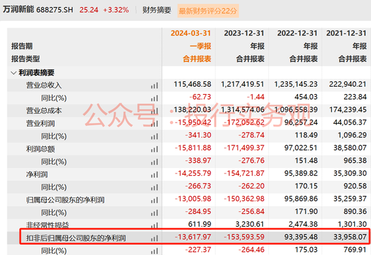
Task: Open chart icon for 非经常性损益 row
Action: (x=154, y=225)
